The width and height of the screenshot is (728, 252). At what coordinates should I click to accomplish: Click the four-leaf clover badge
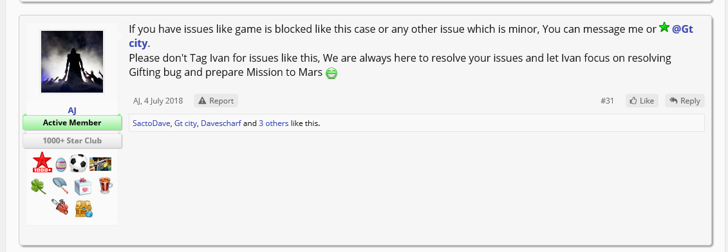tap(39, 186)
